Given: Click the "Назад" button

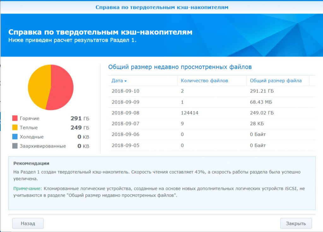Looking at the screenshot, I should 28,223.
